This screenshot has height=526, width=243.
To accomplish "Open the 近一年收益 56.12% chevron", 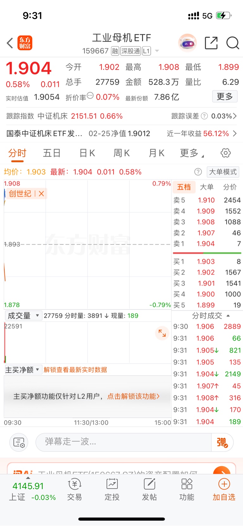I will point(235,133).
